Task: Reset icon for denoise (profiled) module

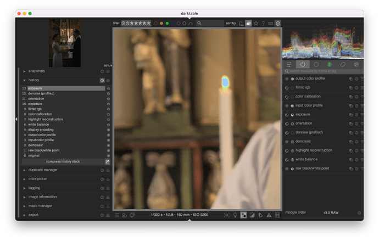Action: (x=356, y=133)
